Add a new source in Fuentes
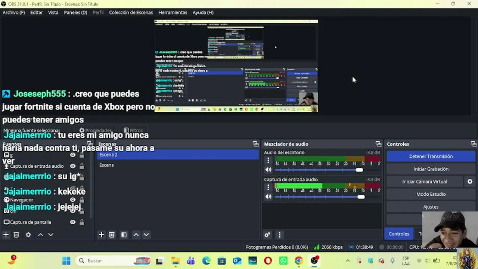 point(6,235)
